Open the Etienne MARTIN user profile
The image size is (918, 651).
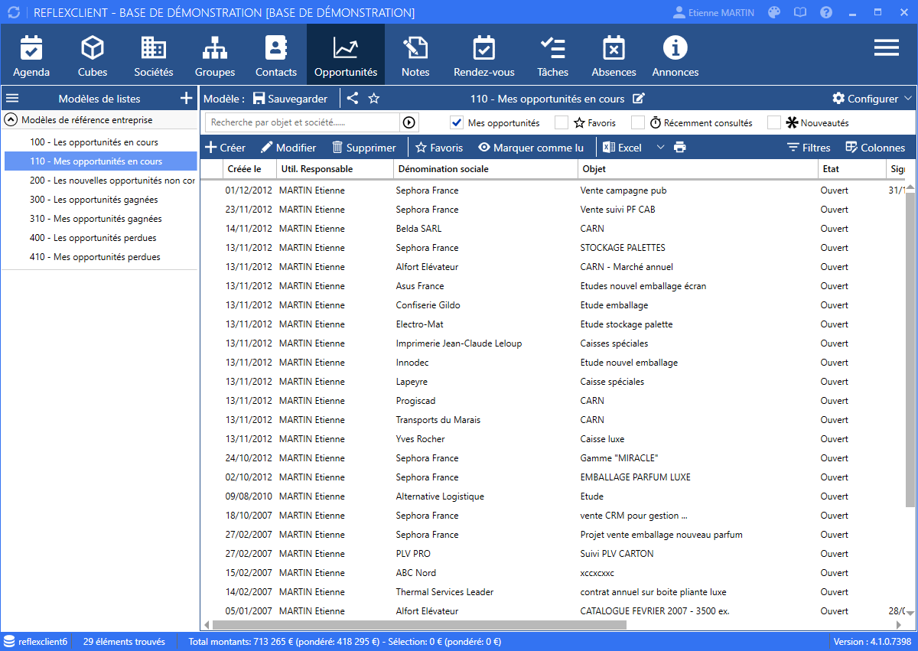(x=713, y=12)
